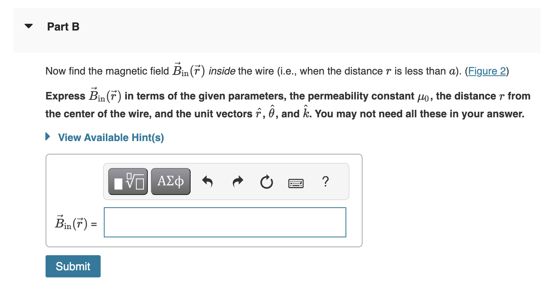The image size is (546, 298).
Task: Submit the answer for Part B
Action: (x=73, y=266)
